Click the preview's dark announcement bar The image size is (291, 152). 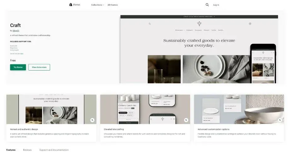[x=199, y=17]
